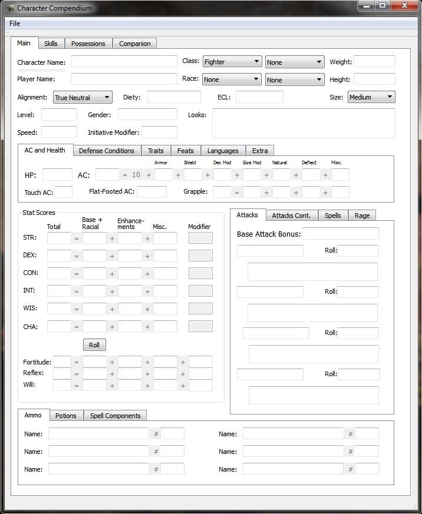The image size is (422, 514).
Task: Click the AC total field
Action: click(x=108, y=175)
